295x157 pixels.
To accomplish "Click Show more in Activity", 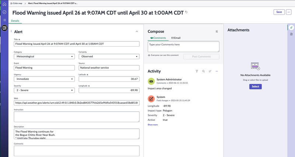I will pos(153,125).
